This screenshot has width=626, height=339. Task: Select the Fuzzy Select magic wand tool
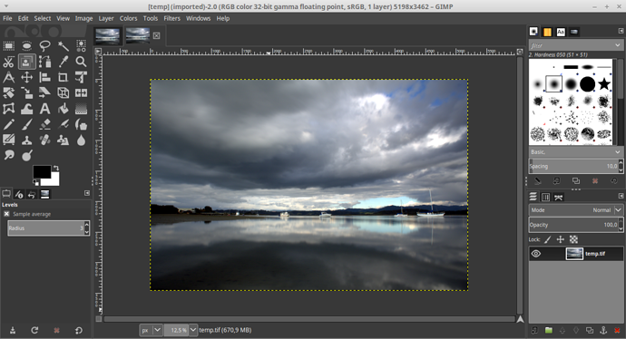point(64,46)
